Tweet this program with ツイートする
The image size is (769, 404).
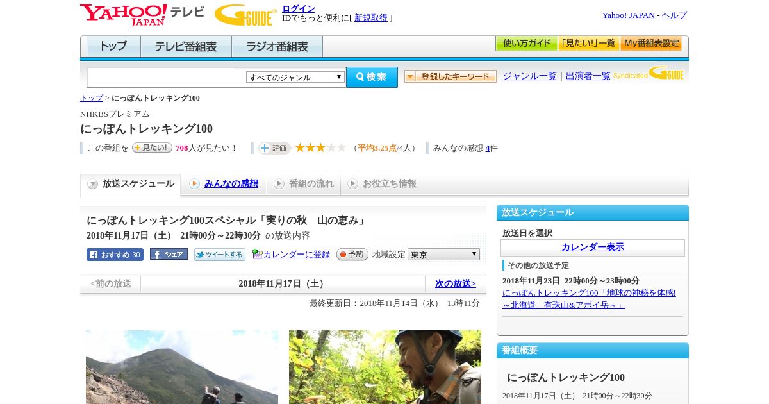[x=220, y=255]
